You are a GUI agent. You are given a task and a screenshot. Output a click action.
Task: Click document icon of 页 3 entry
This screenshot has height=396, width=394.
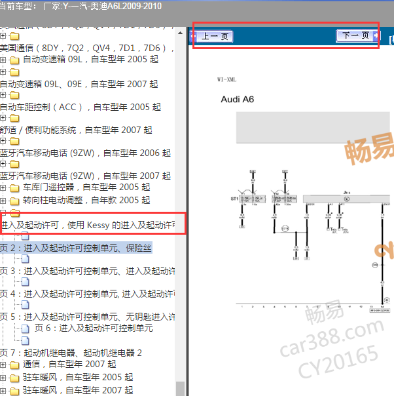coord(26,259)
